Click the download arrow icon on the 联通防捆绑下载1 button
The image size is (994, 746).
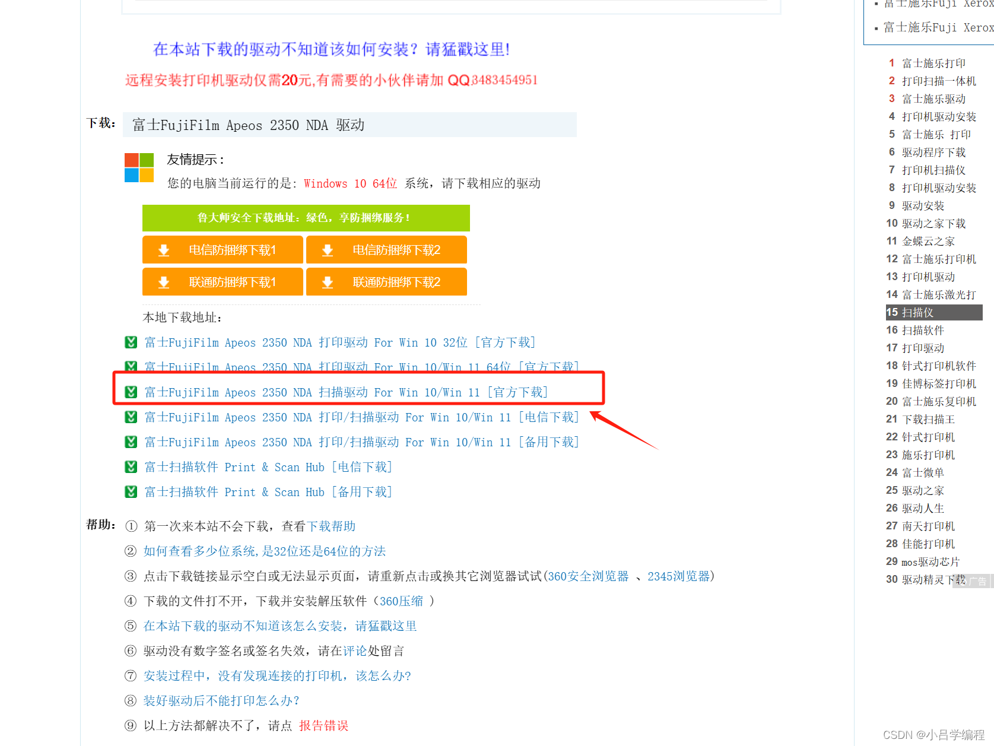164,282
